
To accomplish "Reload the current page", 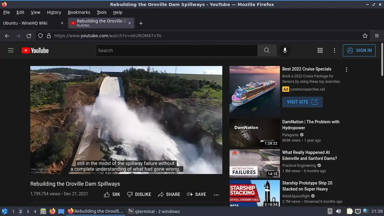I will (x=29, y=36).
